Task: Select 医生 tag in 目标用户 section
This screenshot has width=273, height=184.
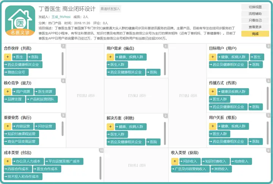Action: pyautogui.click(x=257, y=57)
